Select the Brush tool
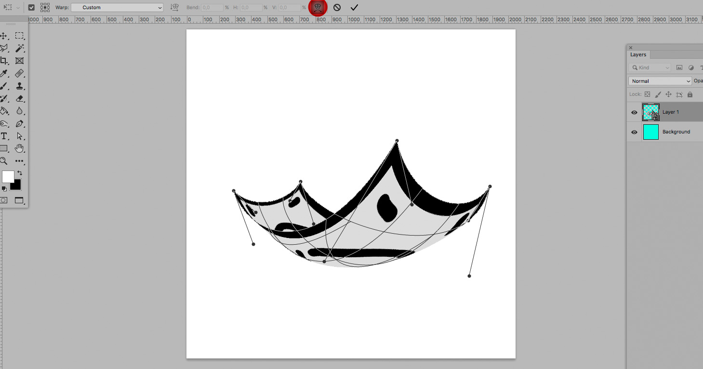 click(x=3, y=86)
